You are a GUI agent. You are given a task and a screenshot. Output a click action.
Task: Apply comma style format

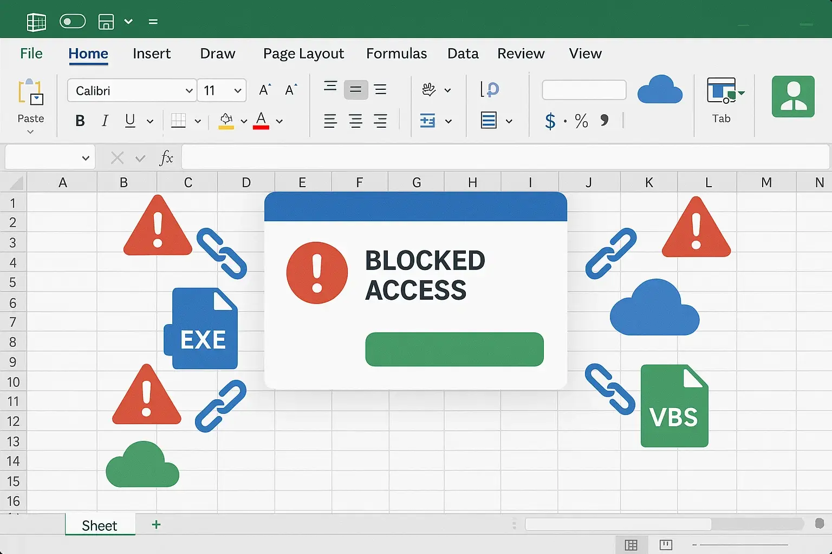(x=604, y=120)
